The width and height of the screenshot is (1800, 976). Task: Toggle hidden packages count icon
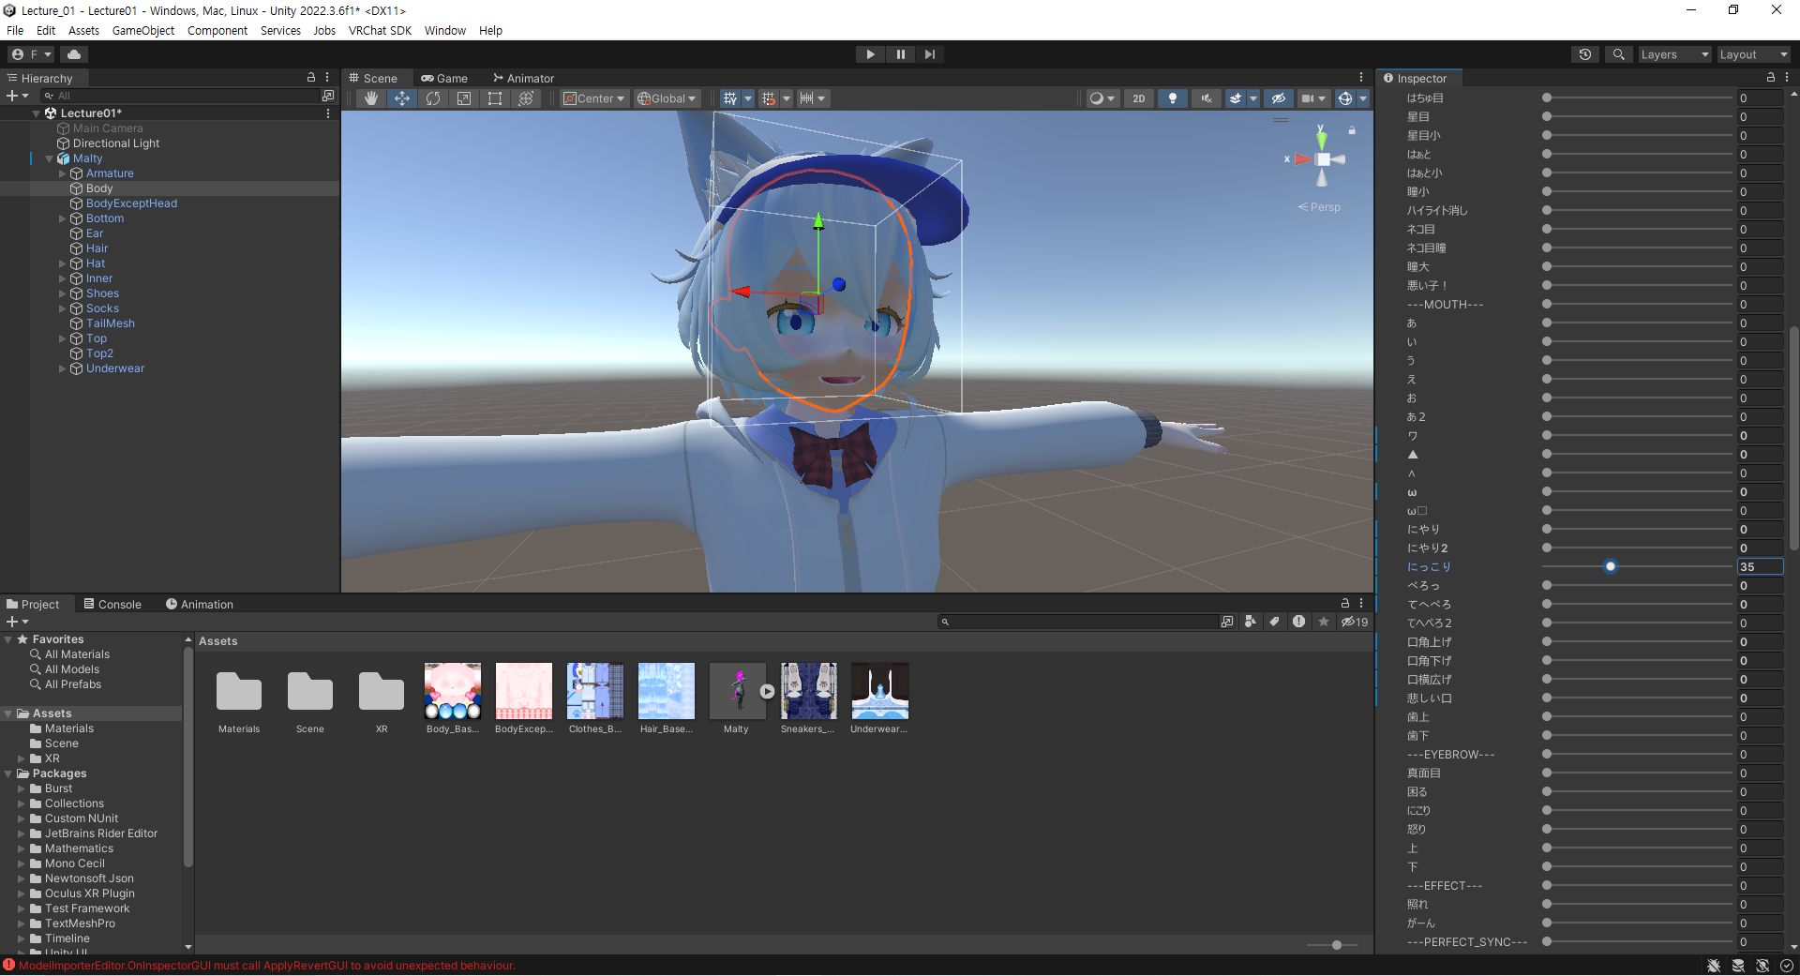tap(1355, 622)
